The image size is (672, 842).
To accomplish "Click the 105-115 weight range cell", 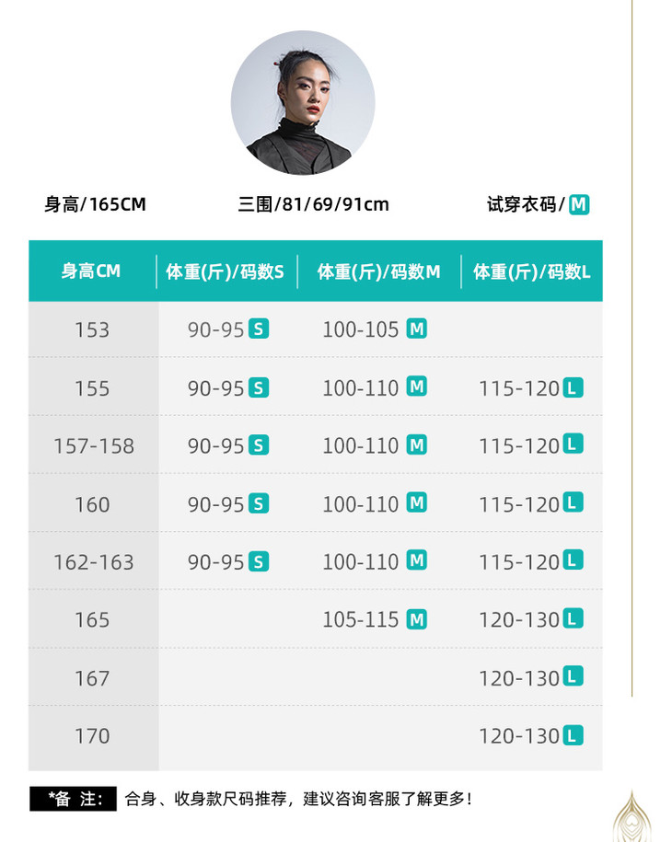I will 360,620.
